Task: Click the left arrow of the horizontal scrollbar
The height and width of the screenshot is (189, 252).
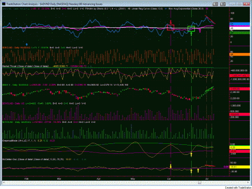Action: coord(3,183)
